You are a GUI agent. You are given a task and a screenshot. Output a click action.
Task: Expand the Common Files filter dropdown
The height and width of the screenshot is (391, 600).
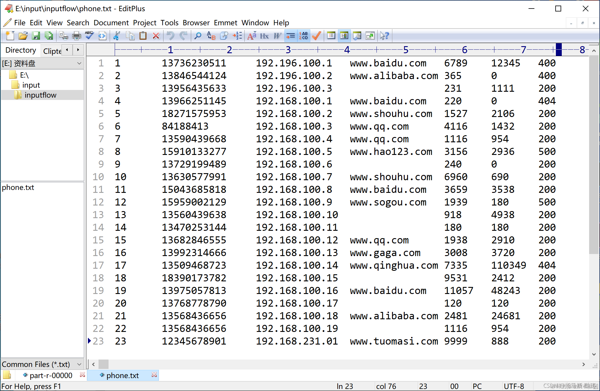tap(79, 364)
